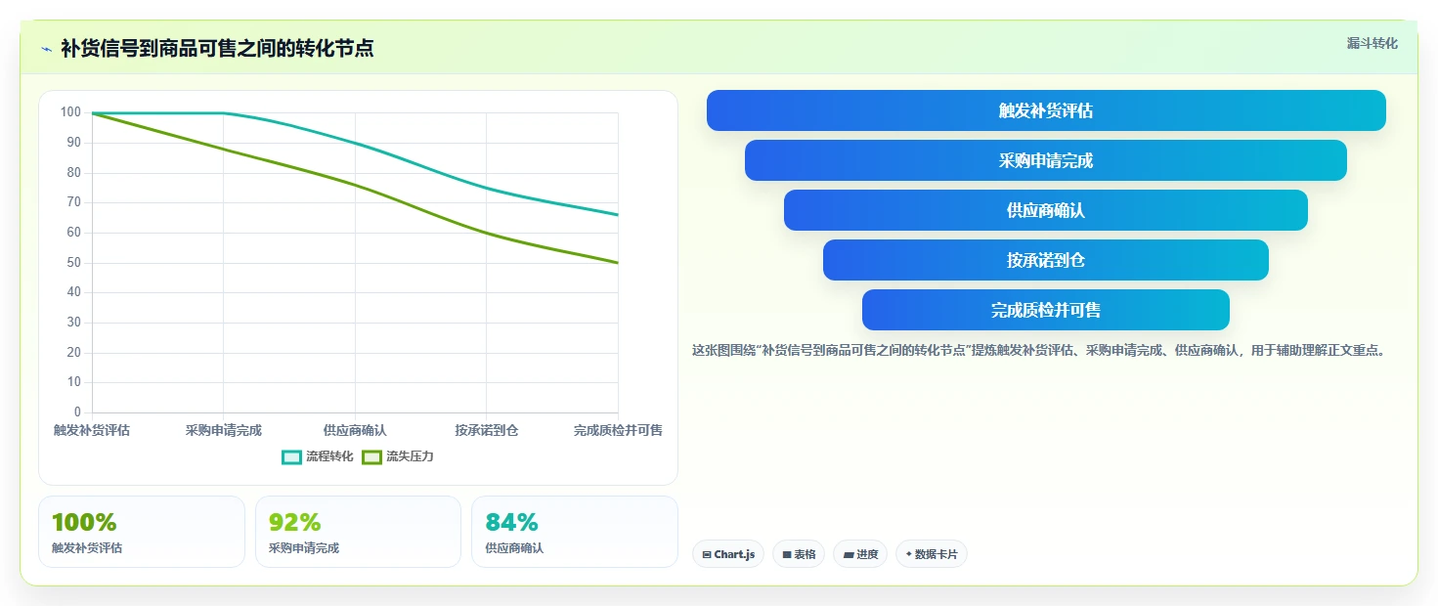This screenshot has height=606, width=1438.
Task: Select the 触发补货评估 funnel stage
Action: coord(1046,110)
